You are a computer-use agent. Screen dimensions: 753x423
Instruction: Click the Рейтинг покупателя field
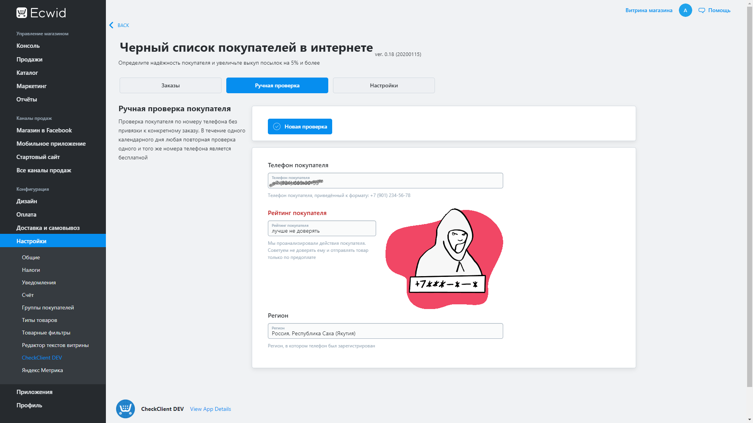point(322,229)
